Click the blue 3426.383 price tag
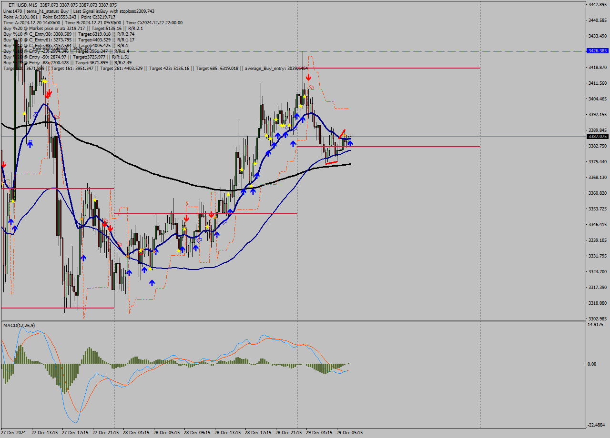The height and width of the screenshot is (438, 610). [598, 50]
